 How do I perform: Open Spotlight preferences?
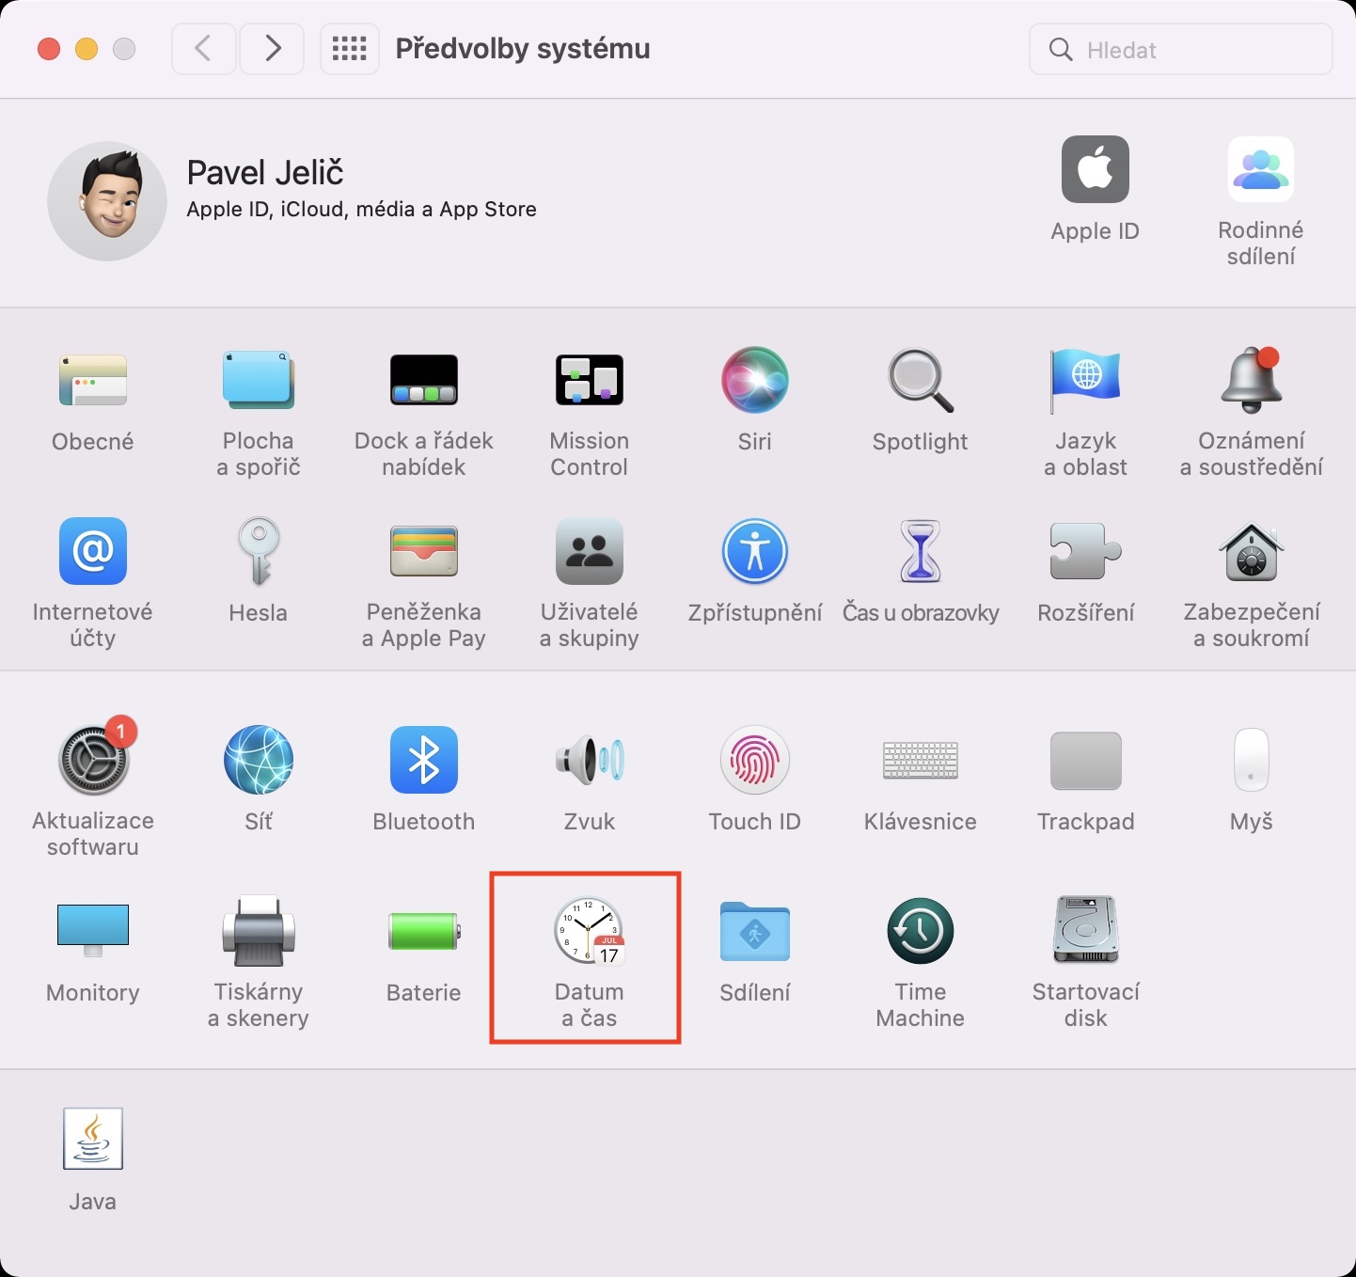coord(921,380)
